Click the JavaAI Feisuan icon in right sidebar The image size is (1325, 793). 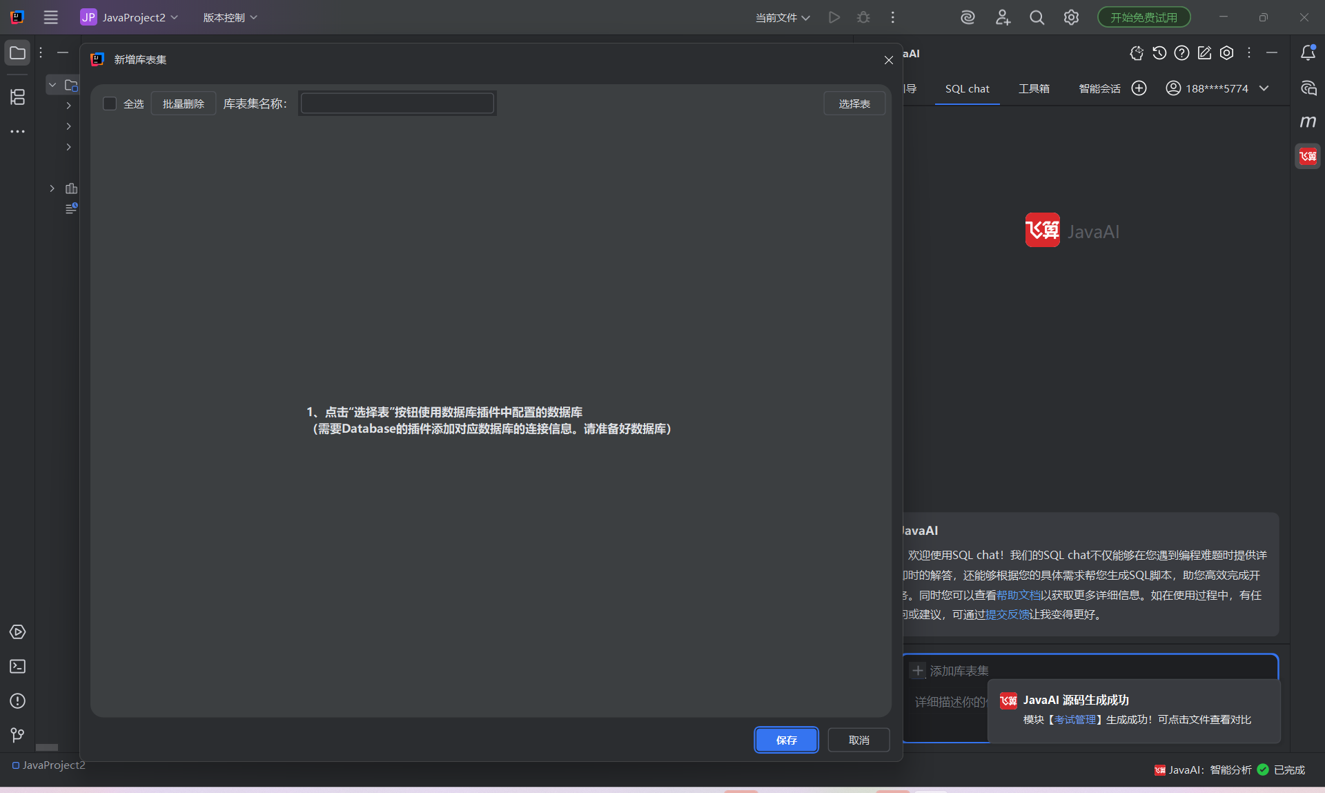pos(1308,156)
